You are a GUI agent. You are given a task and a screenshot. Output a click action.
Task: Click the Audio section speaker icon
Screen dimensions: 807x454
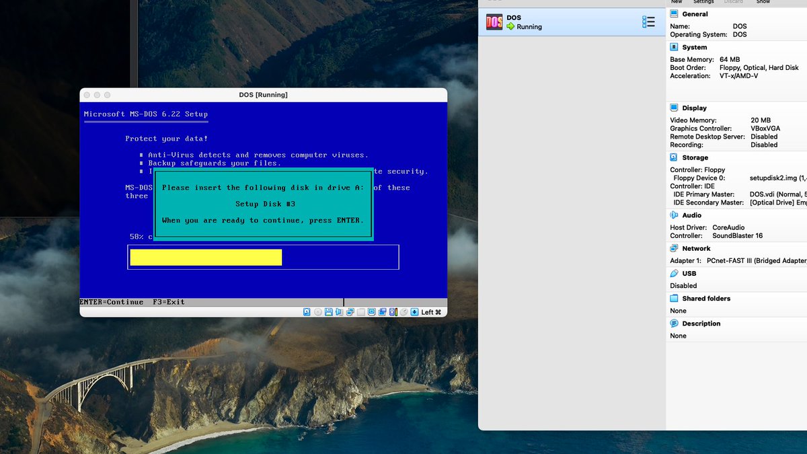pyautogui.click(x=675, y=215)
